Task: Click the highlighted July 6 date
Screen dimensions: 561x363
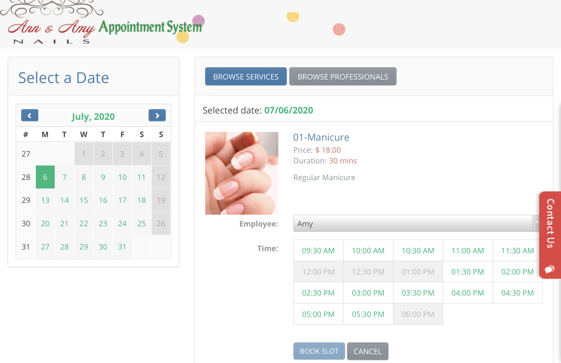Action: coord(45,177)
